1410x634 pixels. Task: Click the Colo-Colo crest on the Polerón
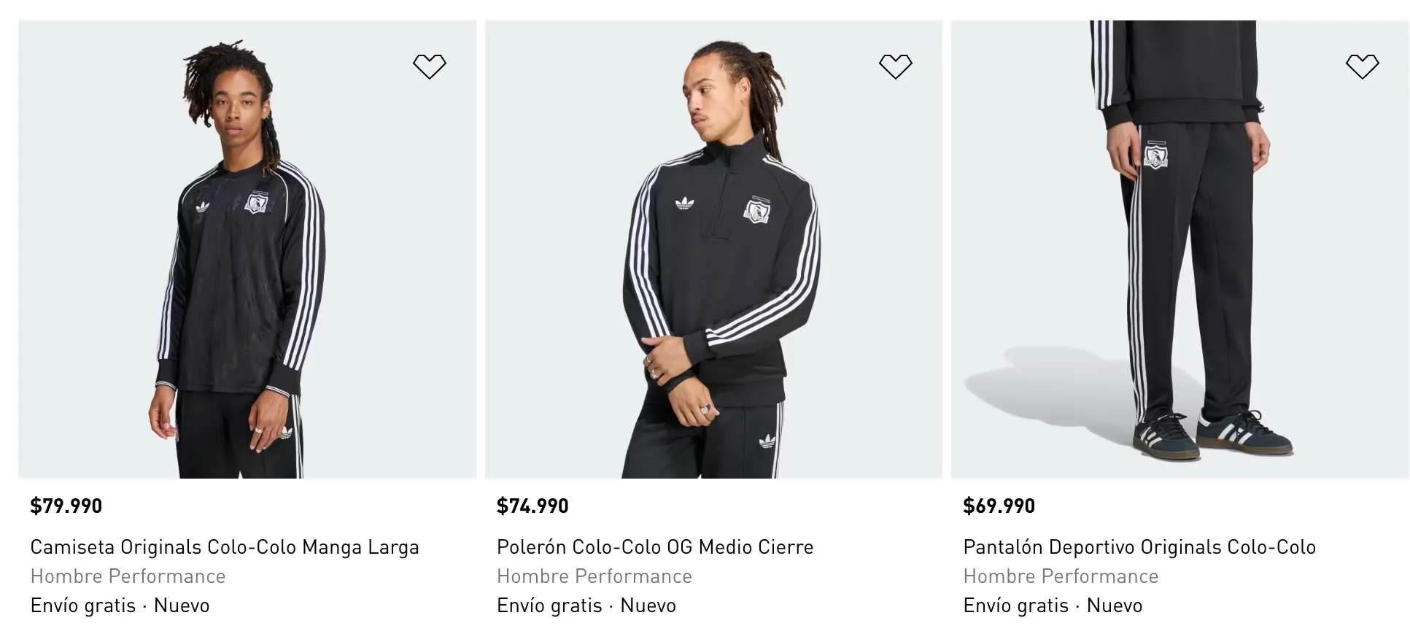pos(757,209)
